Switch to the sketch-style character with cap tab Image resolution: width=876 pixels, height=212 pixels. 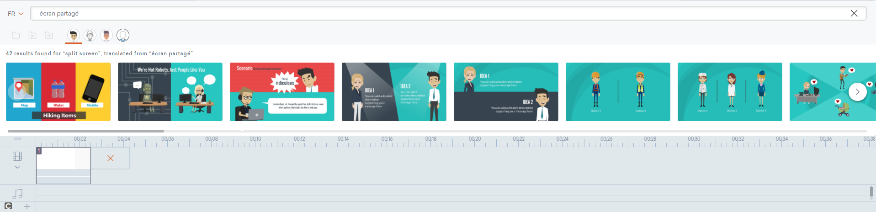pos(90,35)
